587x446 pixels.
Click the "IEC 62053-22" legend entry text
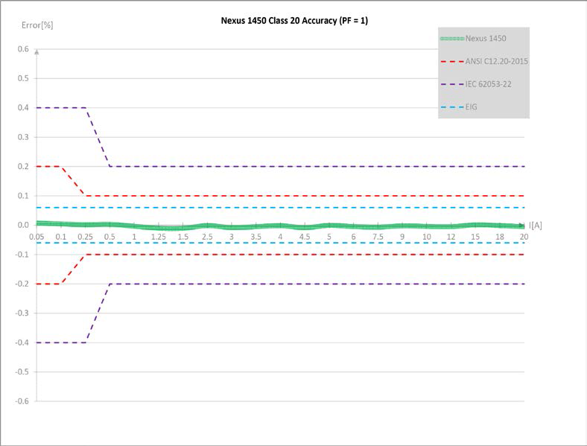[x=488, y=84]
